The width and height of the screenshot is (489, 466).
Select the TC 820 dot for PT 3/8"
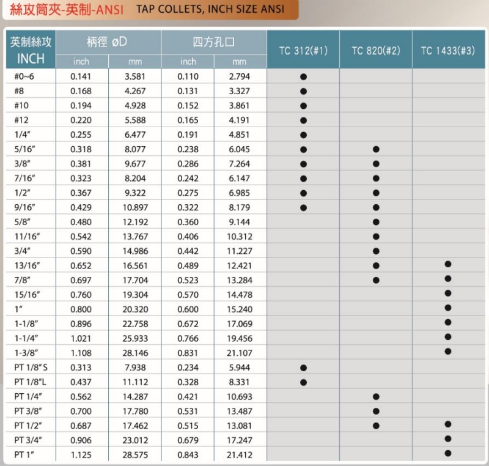point(376,411)
